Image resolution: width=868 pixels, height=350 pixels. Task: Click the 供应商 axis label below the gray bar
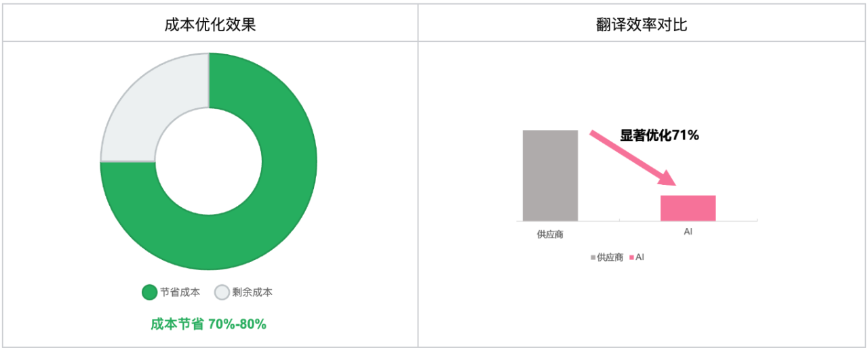550,234
